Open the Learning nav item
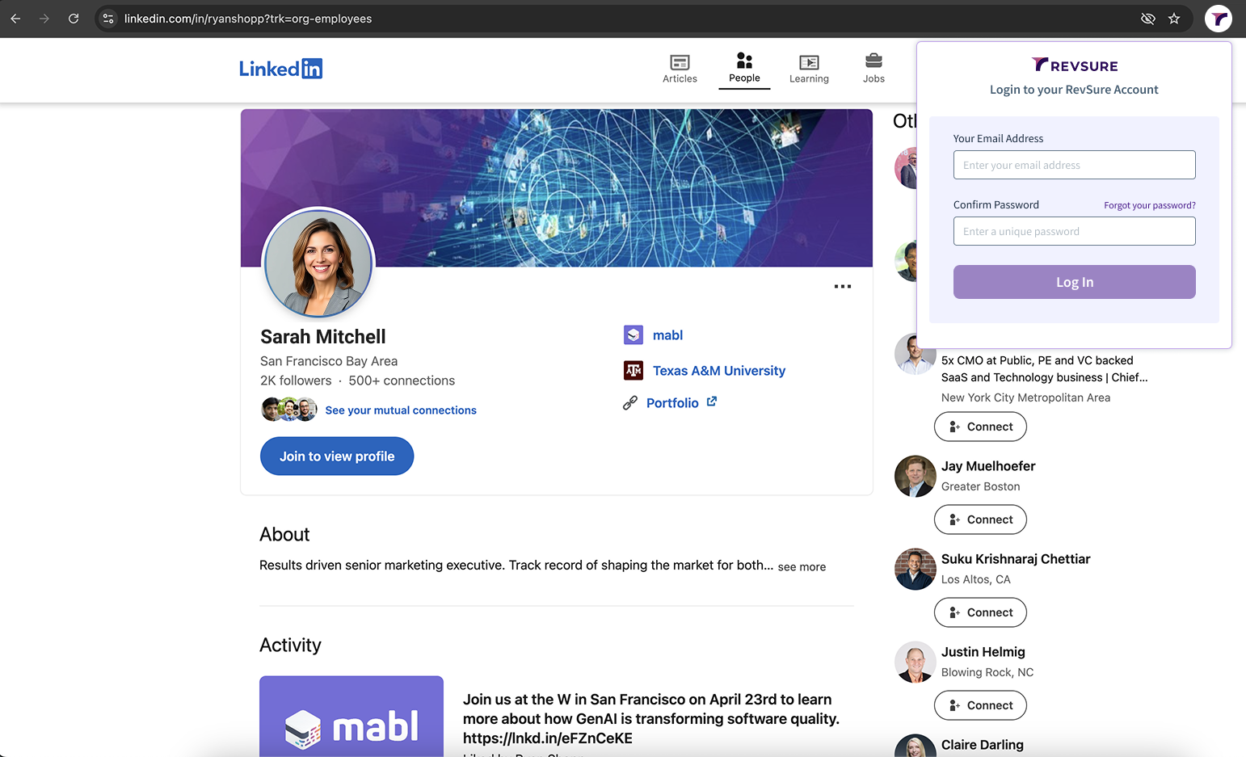The width and height of the screenshot is (1246, 757). tap(809, 69)
